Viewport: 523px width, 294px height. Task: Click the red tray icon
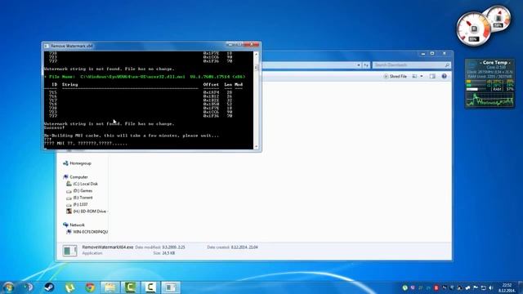click(436, 287)
